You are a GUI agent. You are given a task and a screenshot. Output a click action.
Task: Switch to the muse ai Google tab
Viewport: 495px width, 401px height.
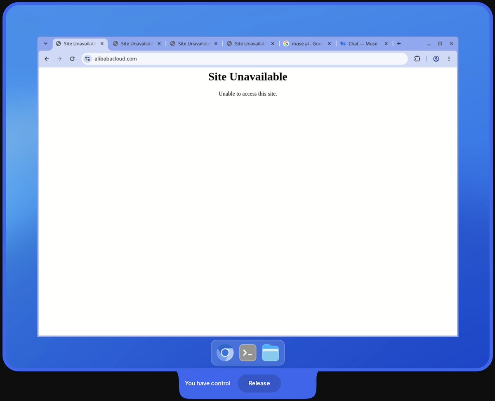click(307, 44)
